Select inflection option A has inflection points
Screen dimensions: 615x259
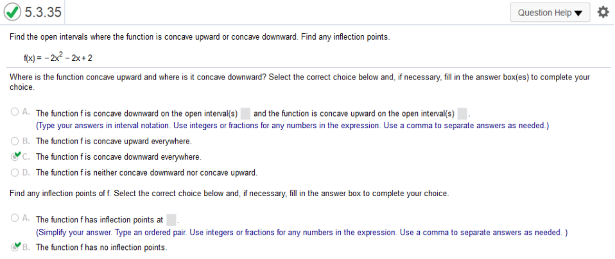coord(15,218)
